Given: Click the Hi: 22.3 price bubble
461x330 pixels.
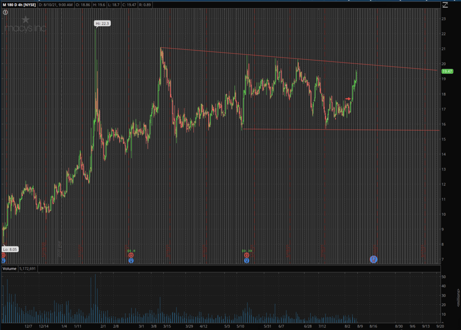Looking at the screenshot, I should [x=102, y=23].
